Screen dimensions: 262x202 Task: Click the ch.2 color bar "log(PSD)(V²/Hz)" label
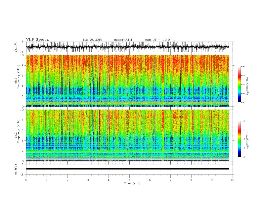point(248,141)
